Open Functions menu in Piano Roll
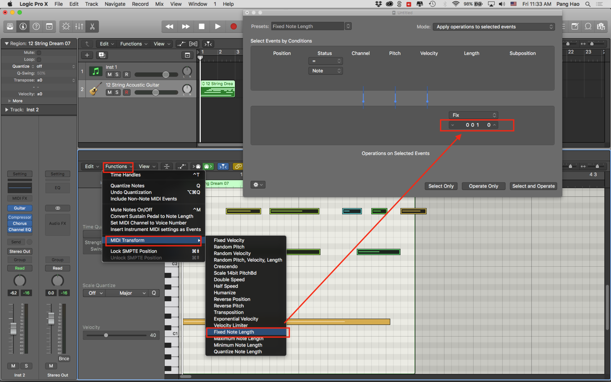The height and width of the screenshot is (382, 611). (118, 167)
